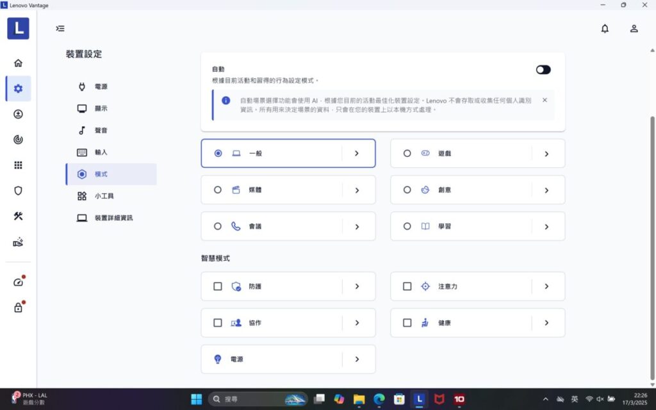Expand the 健康 smart mode chevron
The width and height of the screenshot is (656, 410).
[x=546, y=323]
